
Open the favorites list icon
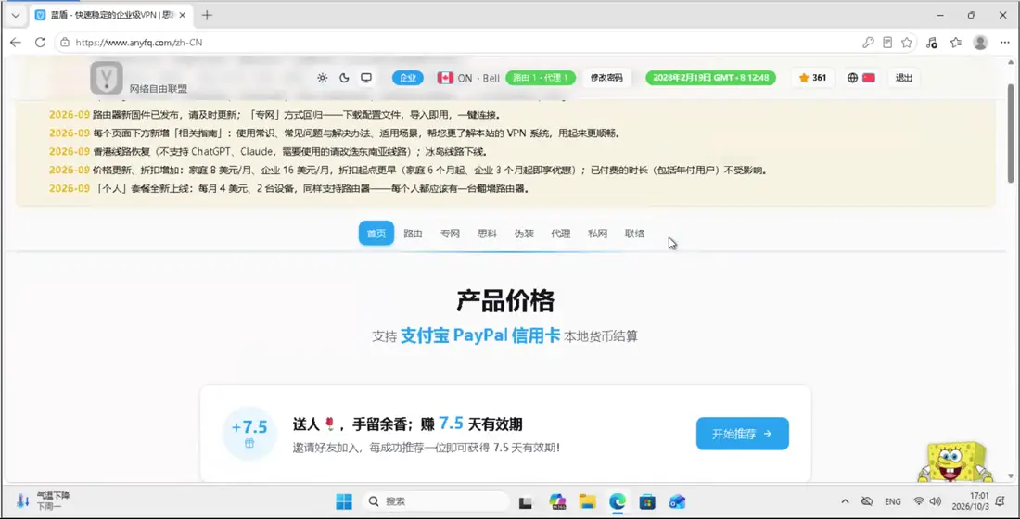[956, 43]
